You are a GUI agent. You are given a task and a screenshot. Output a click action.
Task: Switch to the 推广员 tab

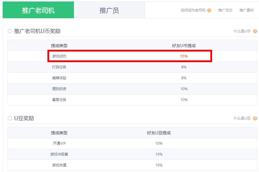(109, 10)
